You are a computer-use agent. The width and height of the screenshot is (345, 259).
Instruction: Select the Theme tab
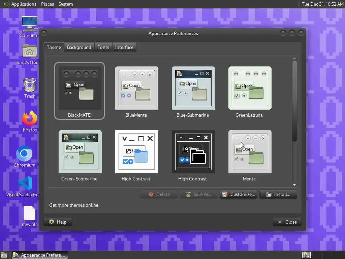(x=54, y=47)
